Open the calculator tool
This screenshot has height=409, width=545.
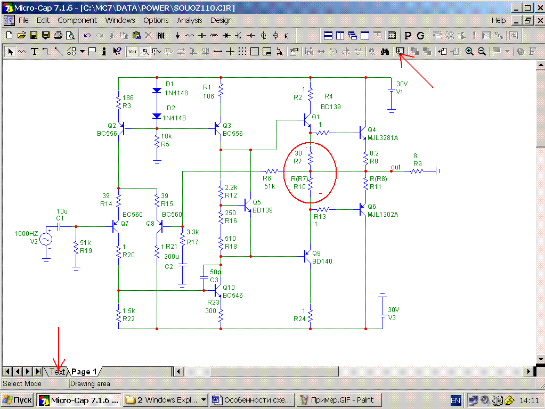click(392, 35)
